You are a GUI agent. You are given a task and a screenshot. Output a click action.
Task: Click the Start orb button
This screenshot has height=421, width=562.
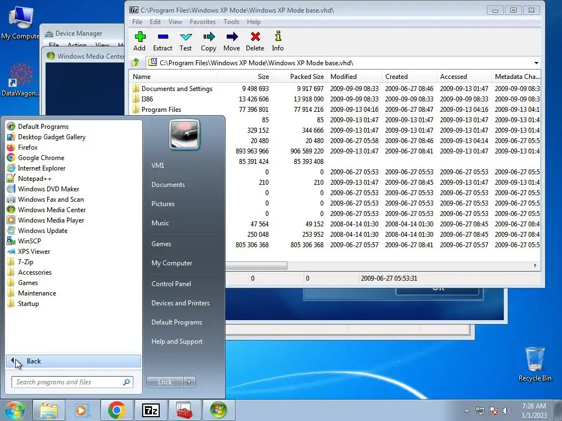[x=14, y=410]
